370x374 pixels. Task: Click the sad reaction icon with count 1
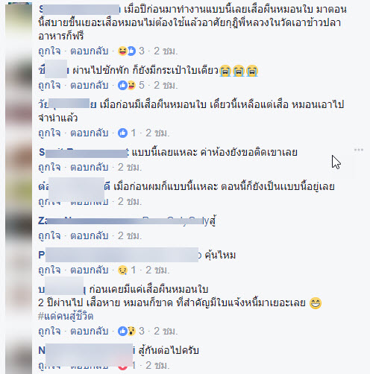(x=122, y=270)
